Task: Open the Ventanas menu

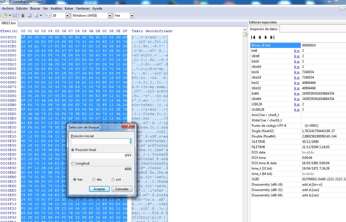Action: [83, 8]
